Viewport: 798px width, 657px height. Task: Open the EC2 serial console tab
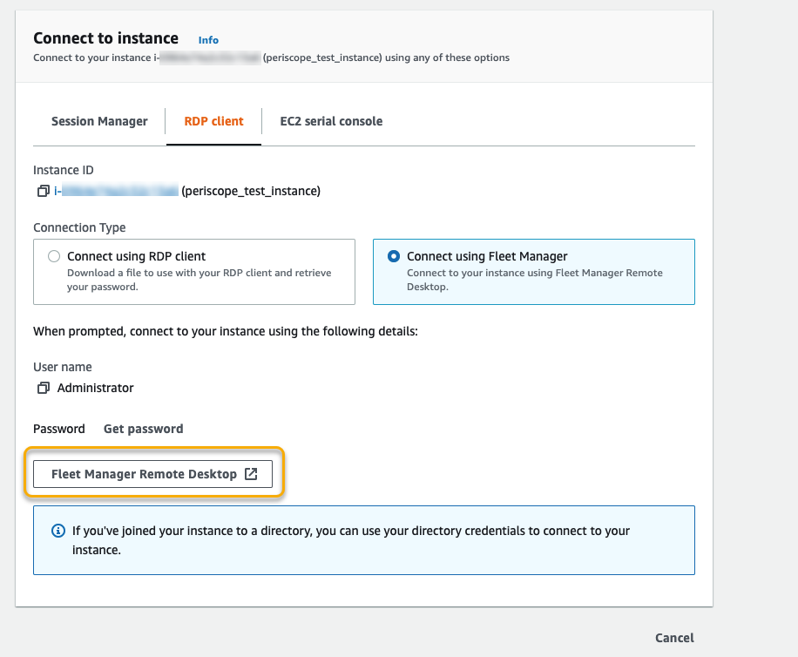[x=331, y=121]
